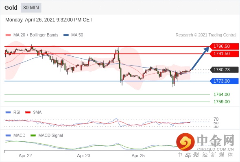Click the Research Trading Central copyright text
This screenshot has height=162, width=240.
click(206, 35)
